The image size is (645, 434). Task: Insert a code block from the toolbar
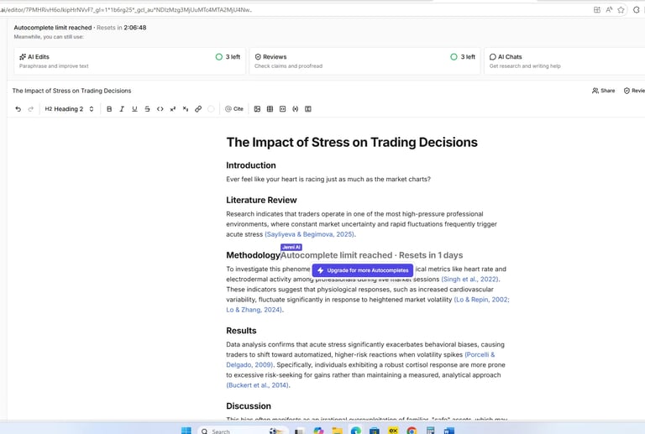pos(282,109)
